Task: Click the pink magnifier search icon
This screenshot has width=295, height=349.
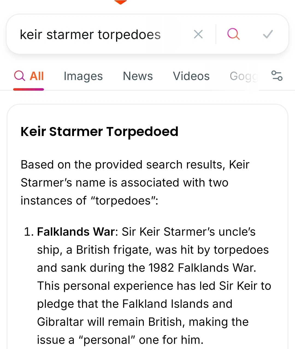Action: (233, 34)
